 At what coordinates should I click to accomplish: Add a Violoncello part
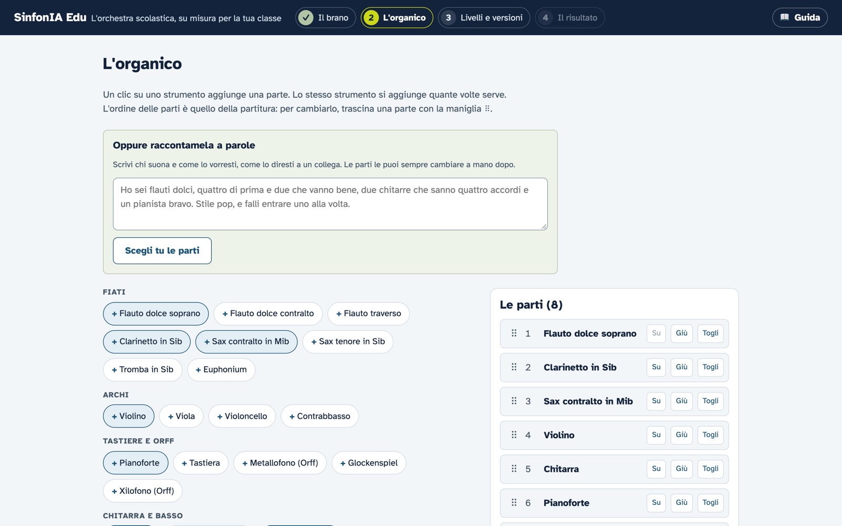(x=242, y=416)
